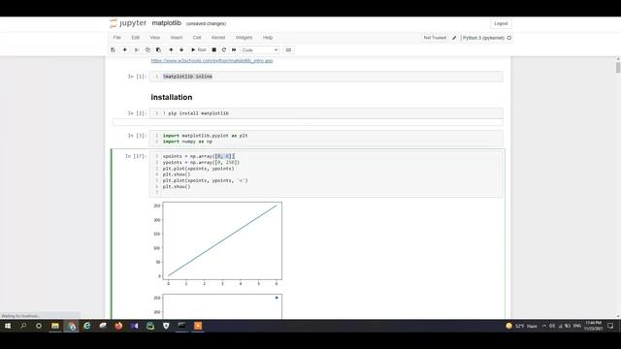
Task: Open the cell type Code dropdown
Action: tap(260, 49)
